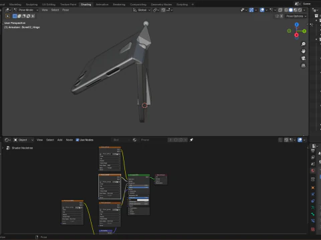Toggle the camera view icon
321x240 pixels.
[x=304, y=58]
